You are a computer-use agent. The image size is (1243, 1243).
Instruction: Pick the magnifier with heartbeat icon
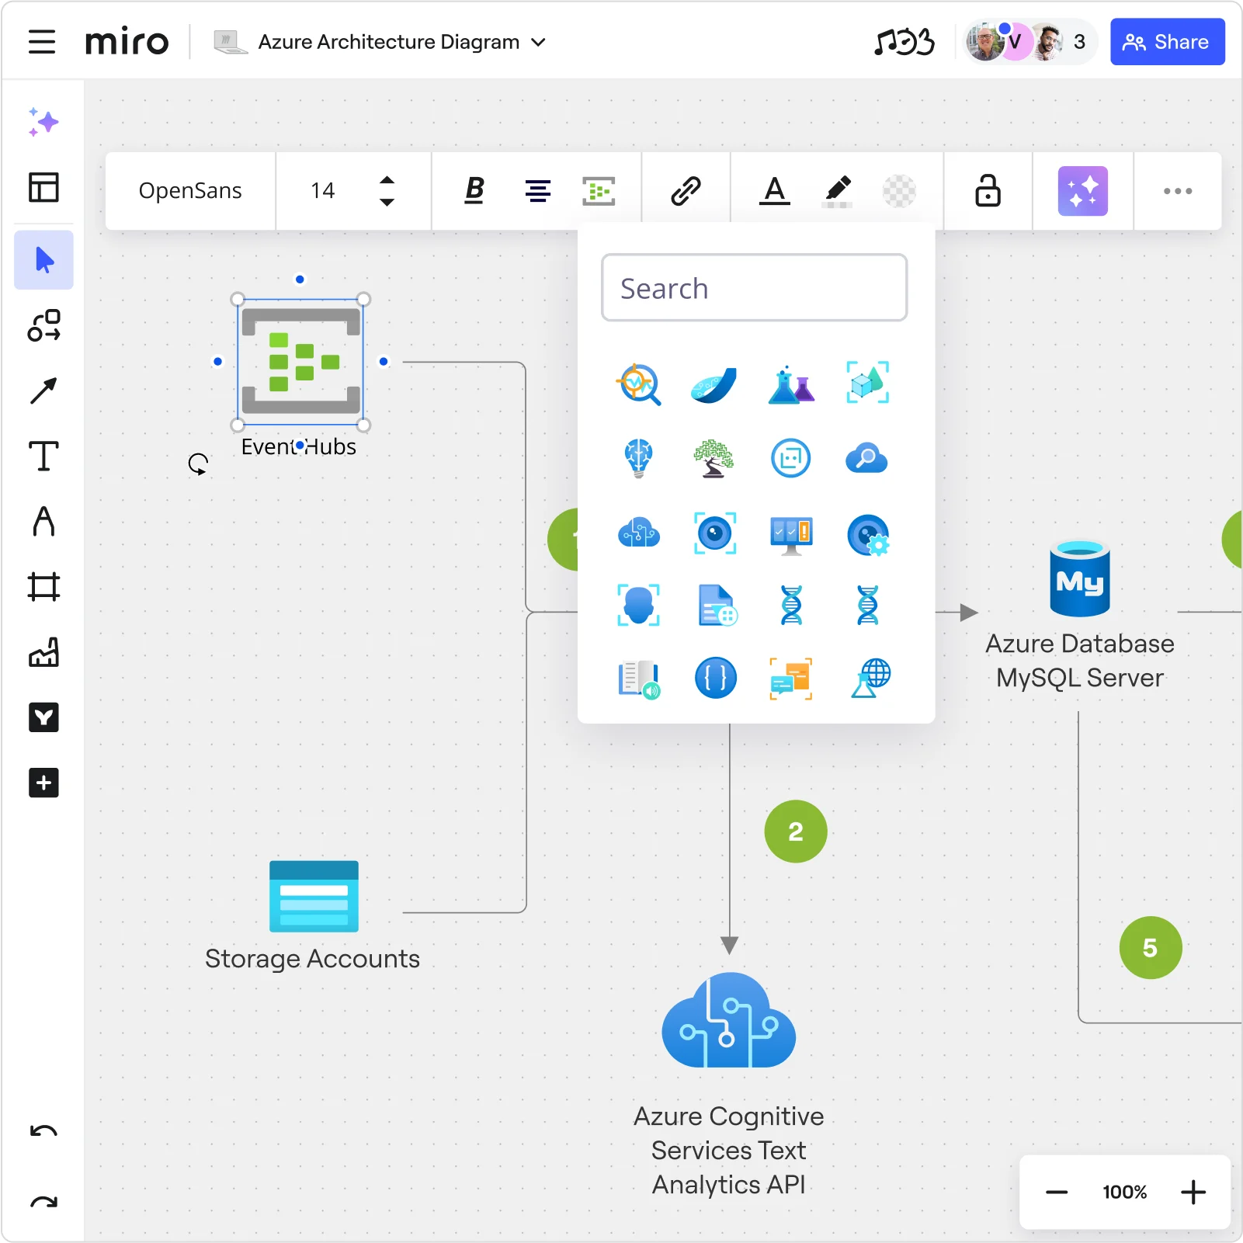click(638, 384)
